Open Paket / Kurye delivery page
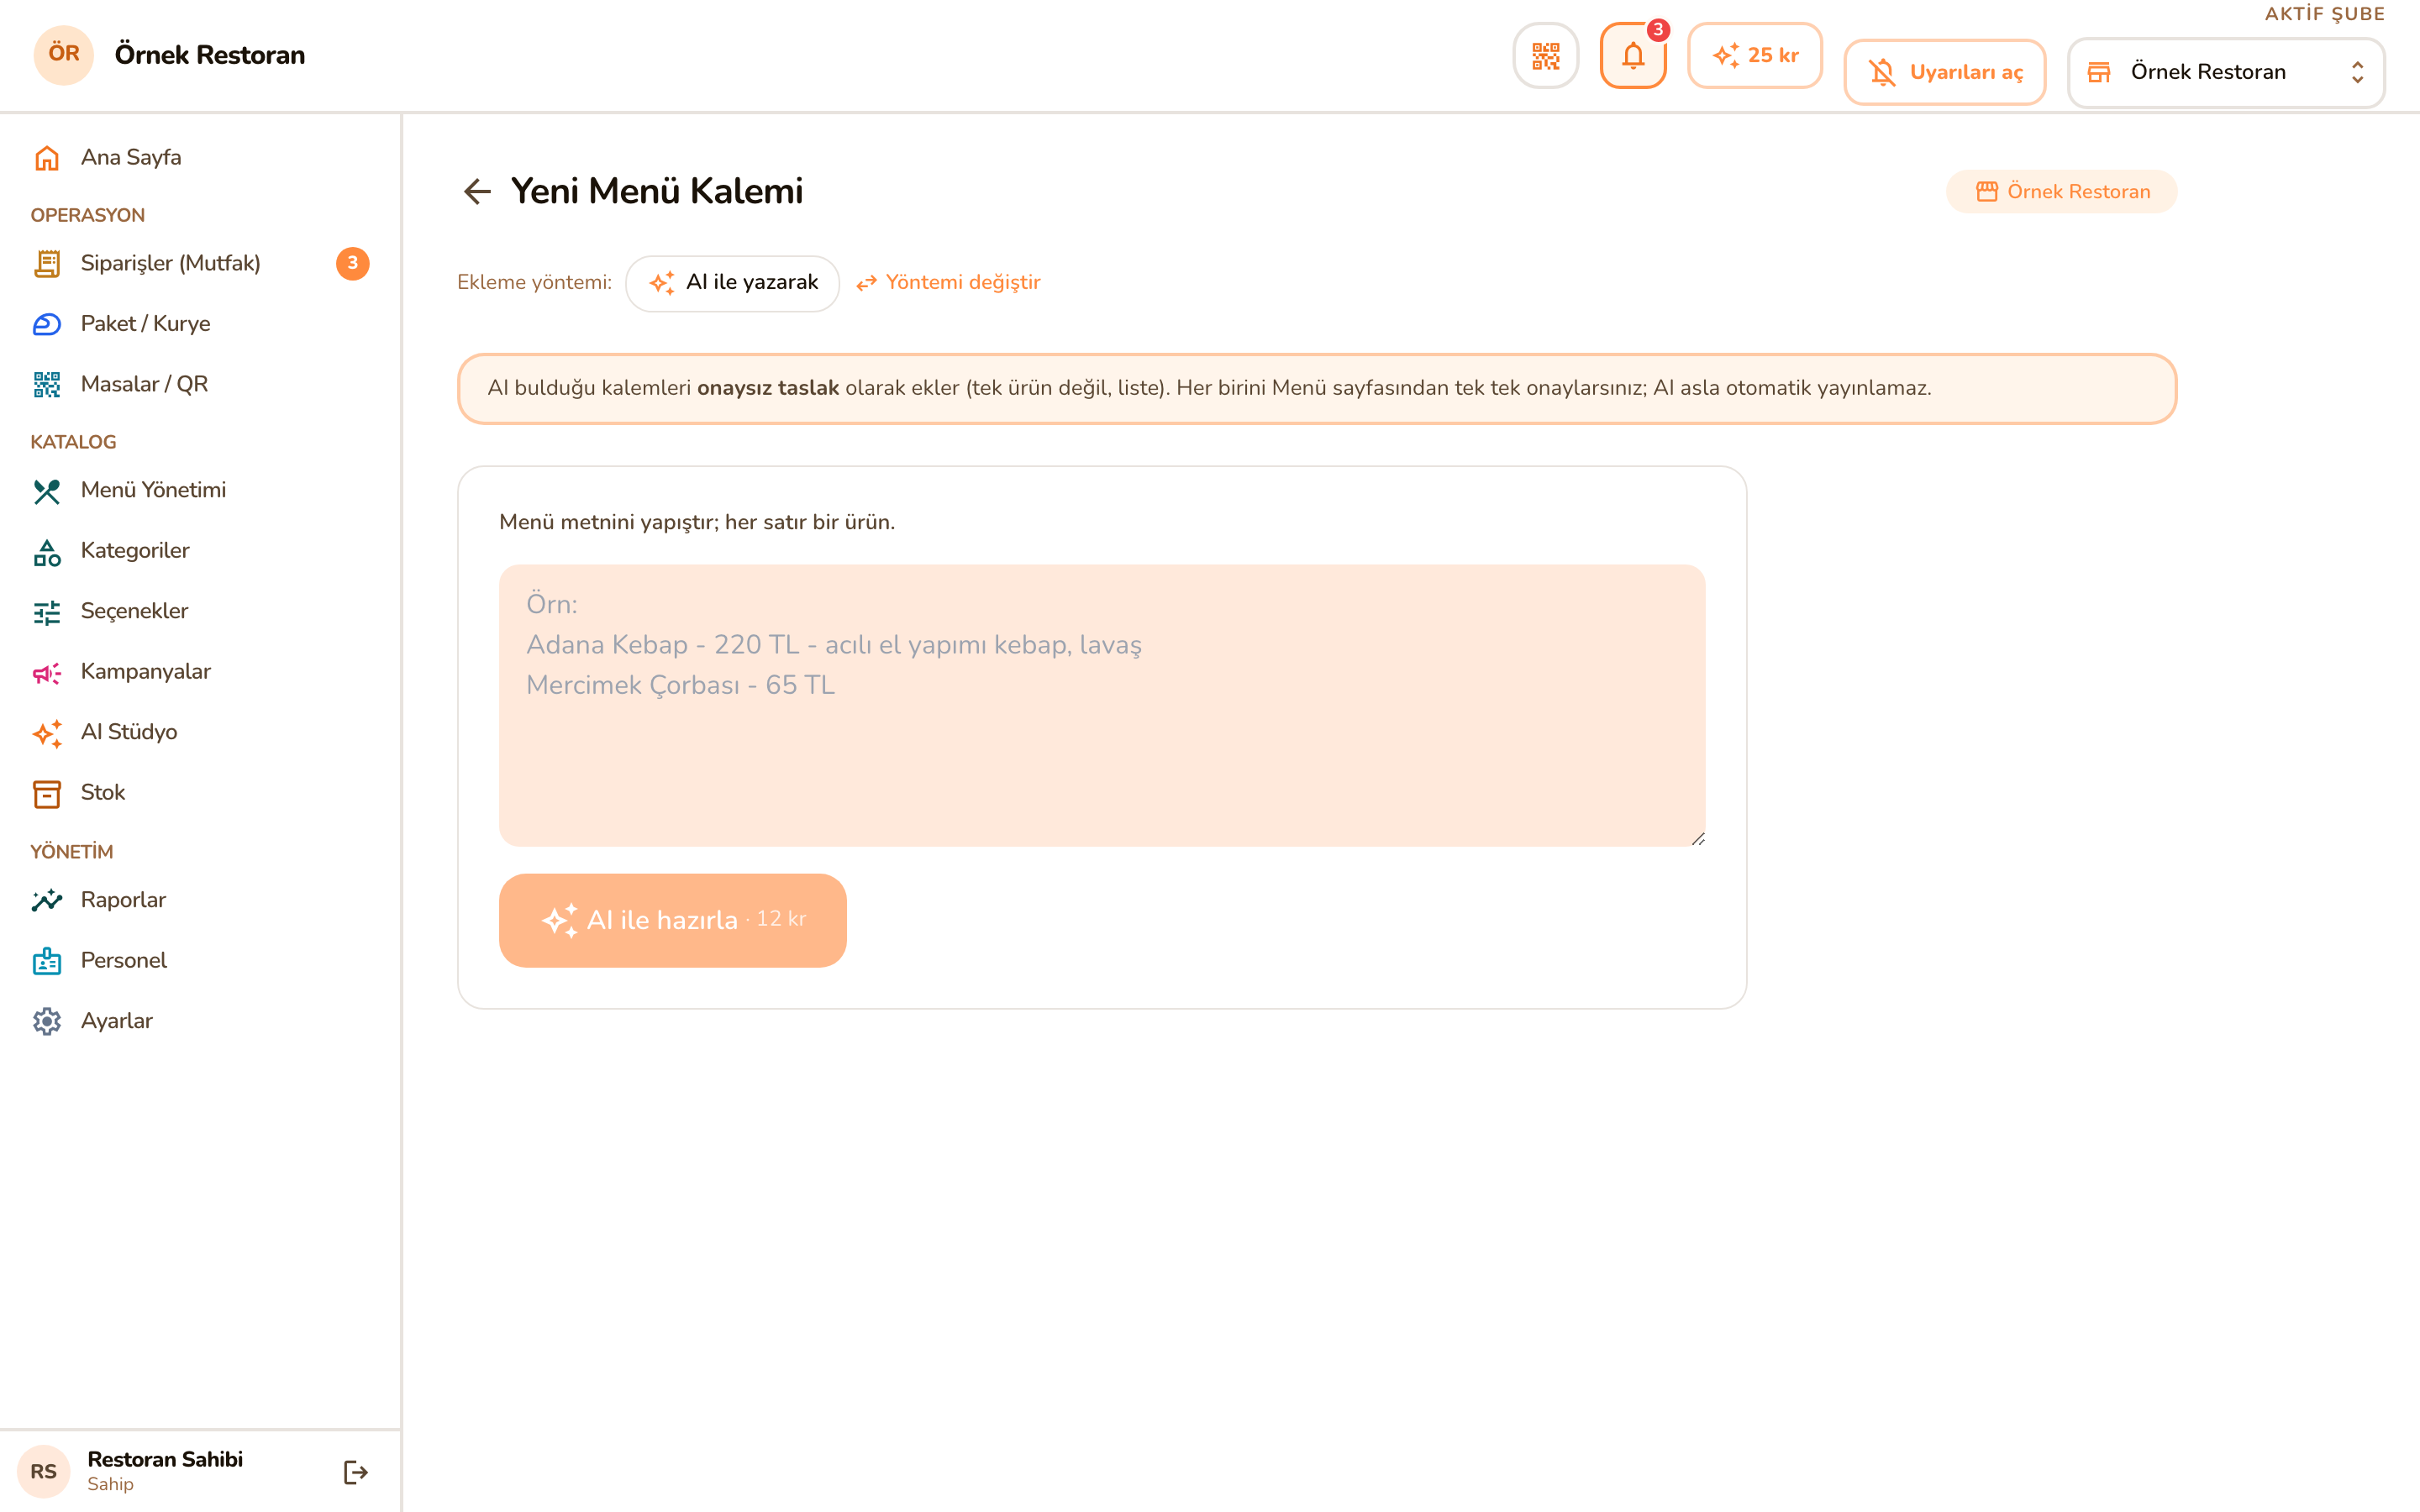This screenshot has width=2420, height=1512. (200, 324)
